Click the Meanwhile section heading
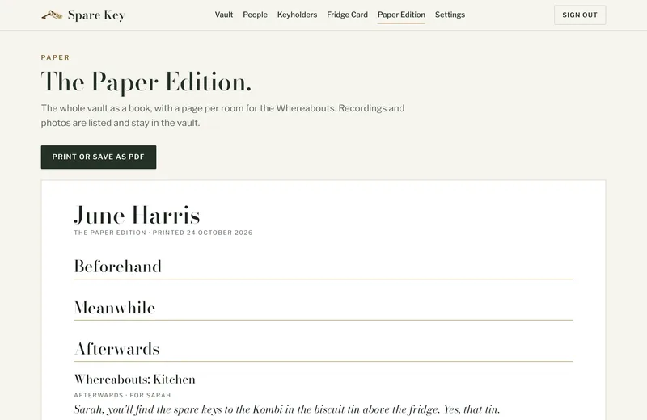This screenshot has height=420, width=647. [115, 308]
